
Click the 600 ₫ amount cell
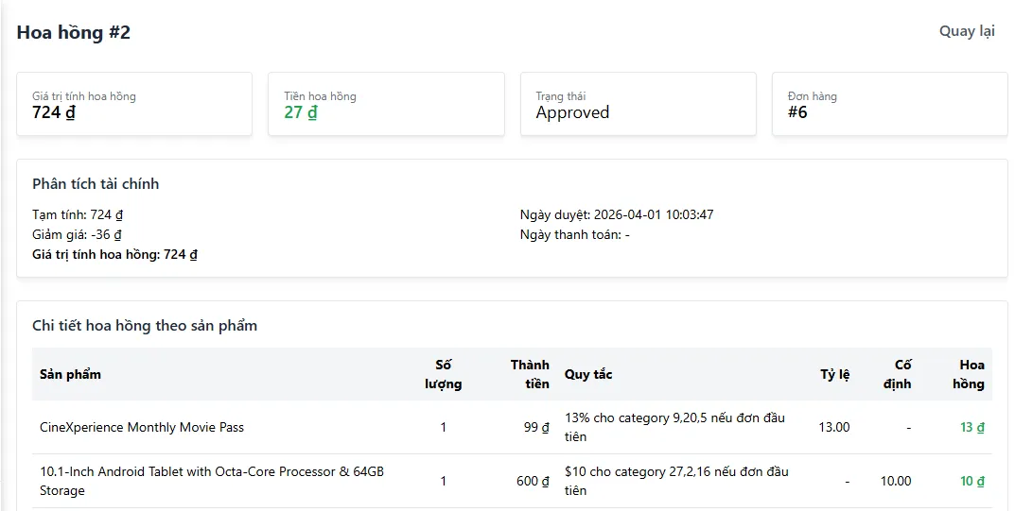point(533,481)
